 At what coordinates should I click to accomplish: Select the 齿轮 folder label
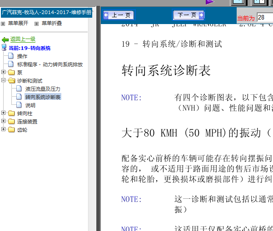tap(22, 130)
